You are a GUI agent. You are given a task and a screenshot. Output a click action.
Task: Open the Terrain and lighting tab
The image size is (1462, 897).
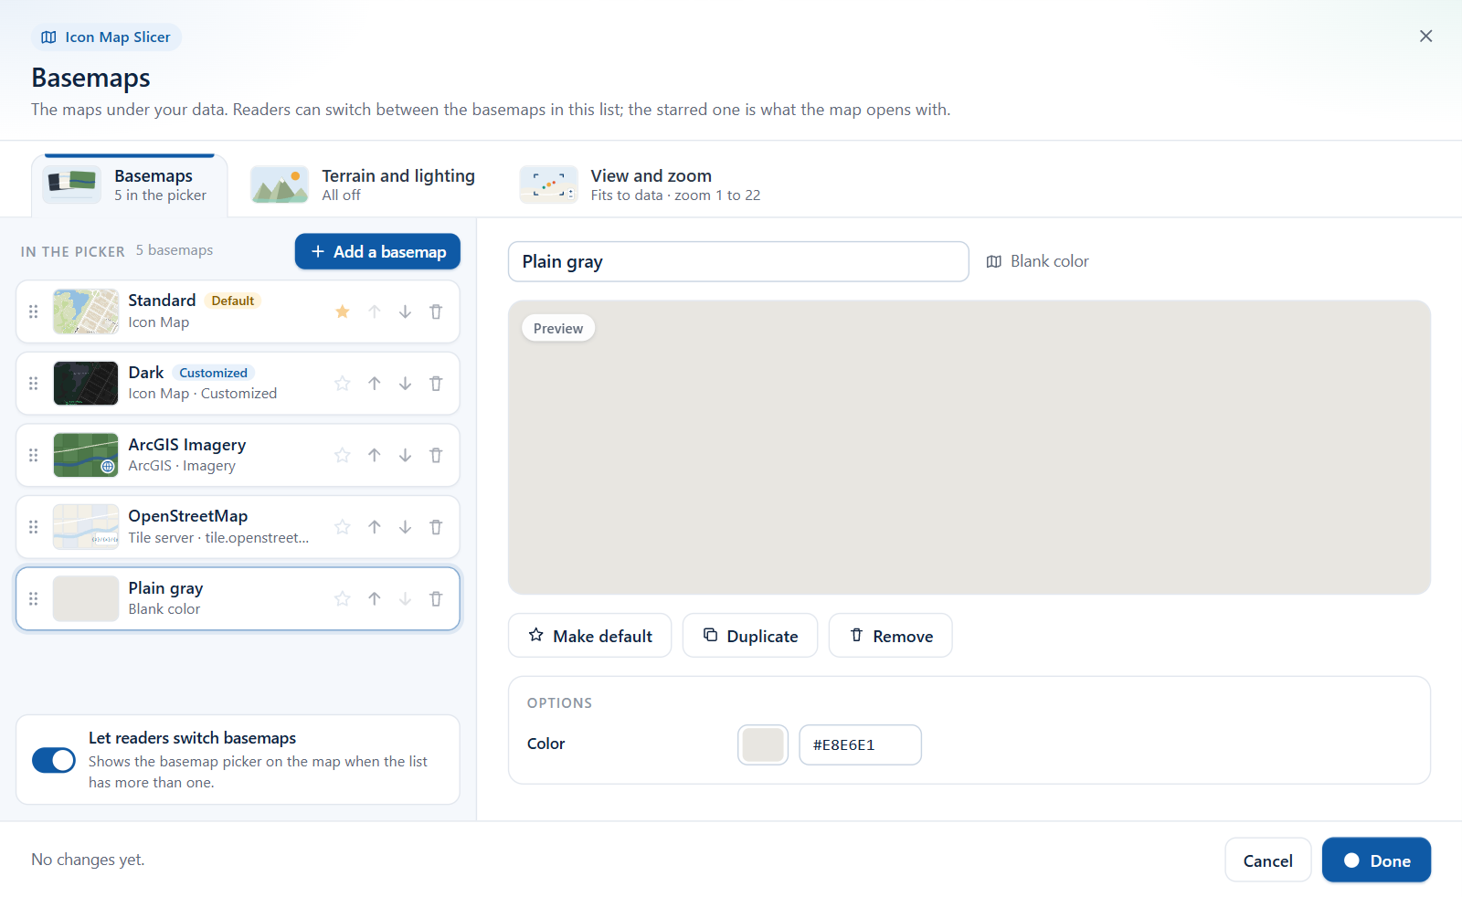click(x=364, y=185)
